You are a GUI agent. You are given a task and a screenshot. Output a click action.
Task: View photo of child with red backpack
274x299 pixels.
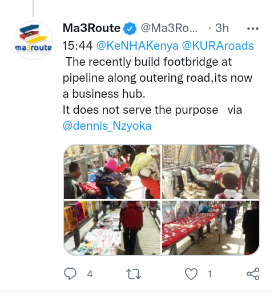point(112,228)
